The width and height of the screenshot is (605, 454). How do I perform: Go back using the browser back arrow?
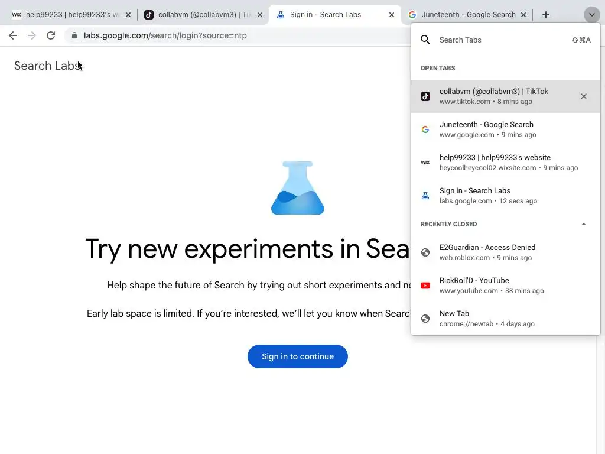click(x=13, y=35)
